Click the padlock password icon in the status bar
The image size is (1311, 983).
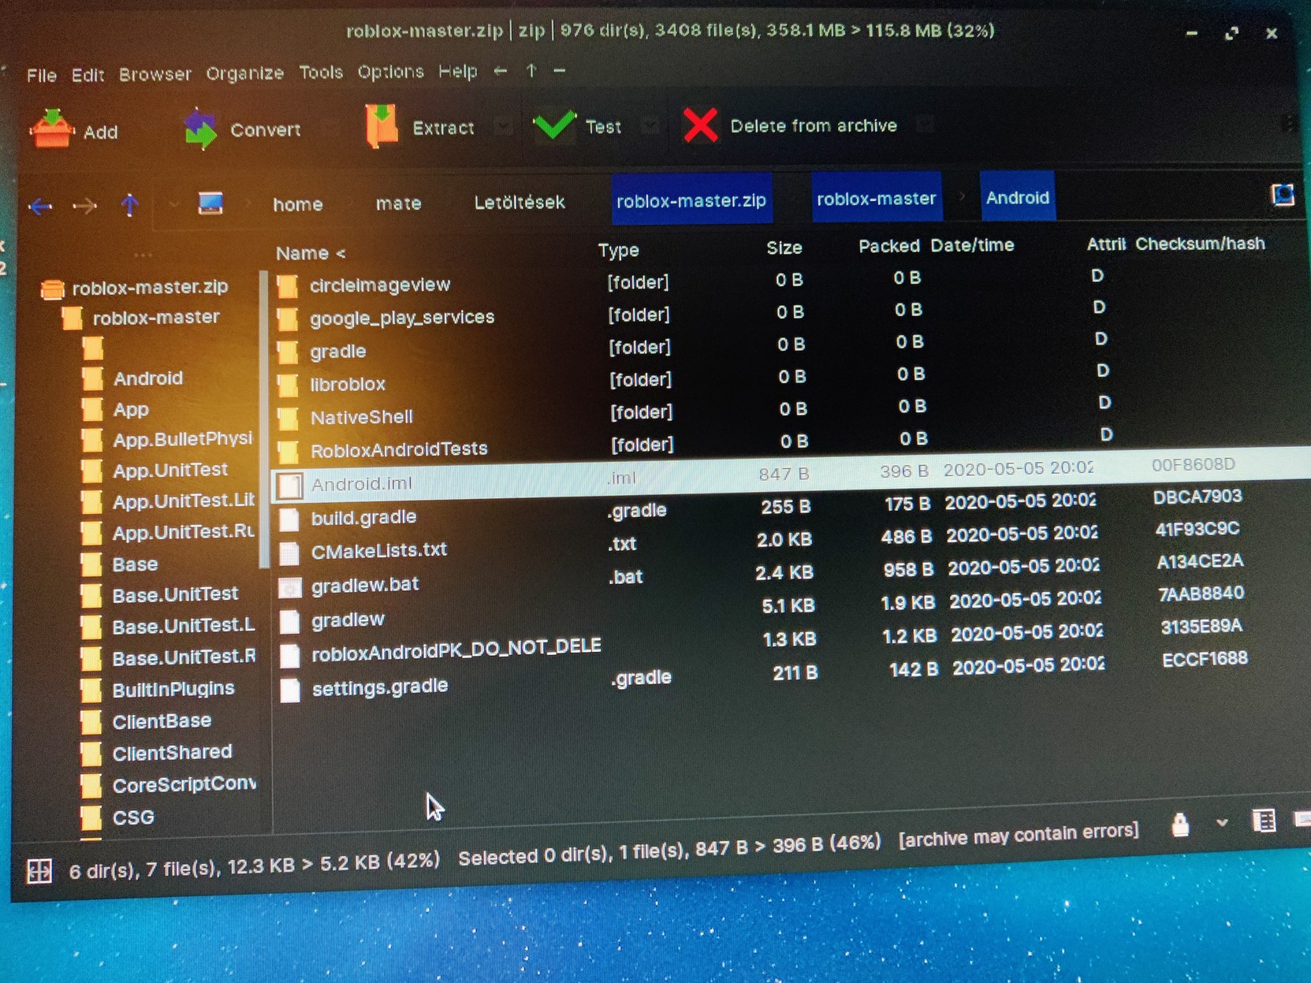pos(1179,825)
